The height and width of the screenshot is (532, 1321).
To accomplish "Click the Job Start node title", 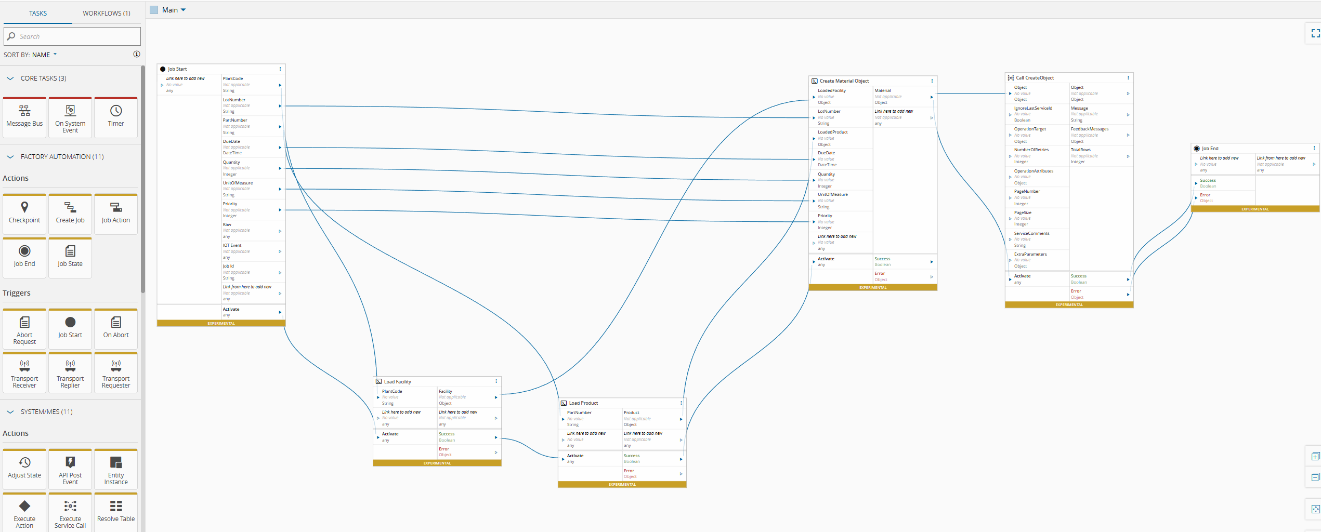I will point(177,69).
